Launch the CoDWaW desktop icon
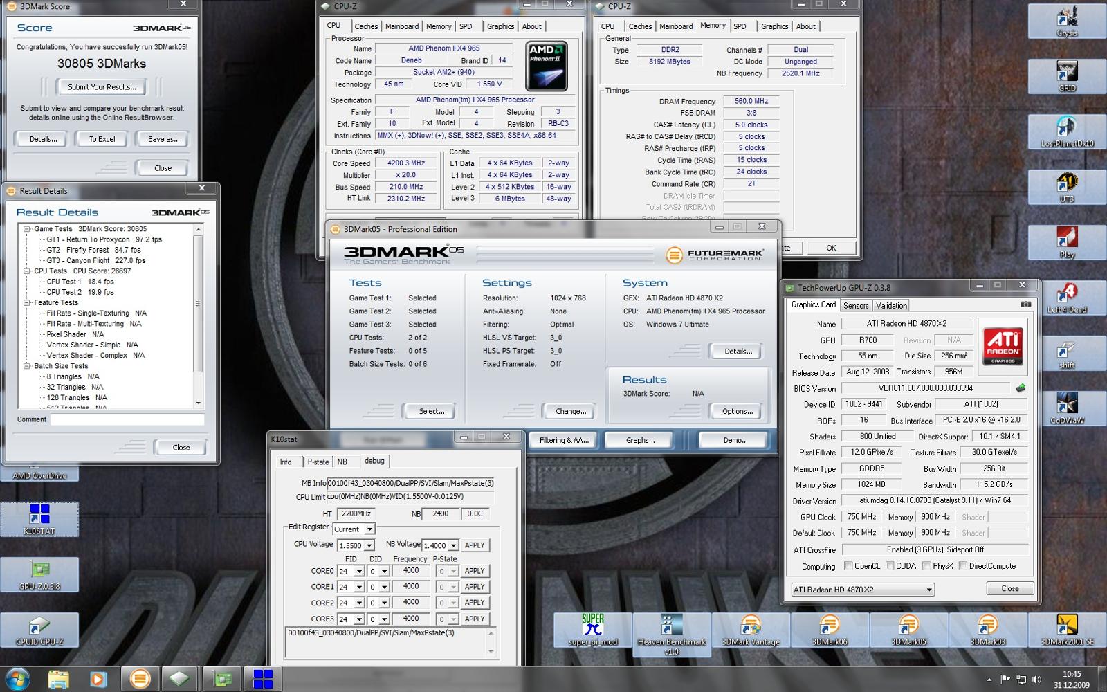The image size is (1107, 692). [x=1066, y=409]
